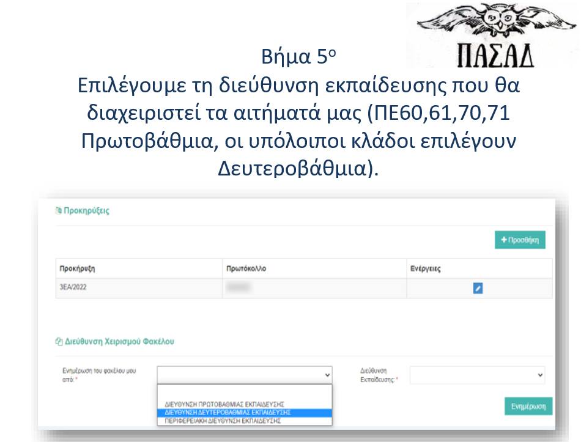Open the 'Ενημέρωση του φακέλου μου από' dropdown

tap(245, 375)
